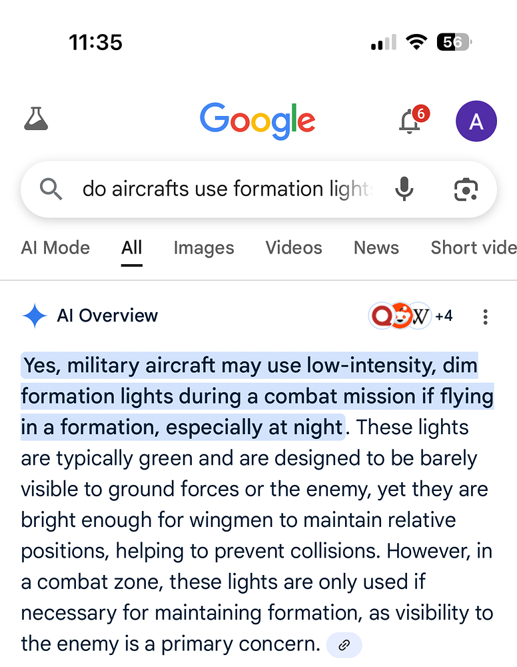Expand the +4 sources icon cluster
The height and width of the screenshot is (667, 517).
pos(410,315)
